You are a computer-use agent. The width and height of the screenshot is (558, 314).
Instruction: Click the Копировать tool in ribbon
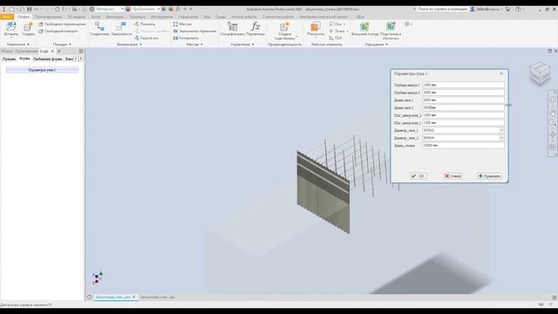(x=186, y=38)
